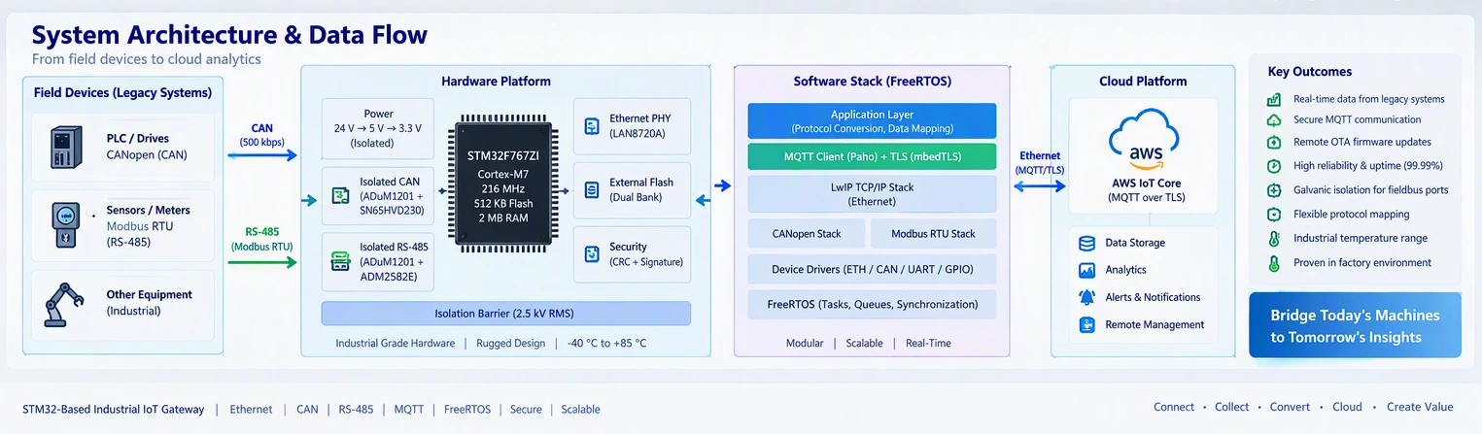This screenshot has height=434, width=1482.
Task: Click the Ethernet (MQTT/TLS) label
Action: click(1039, 162)
